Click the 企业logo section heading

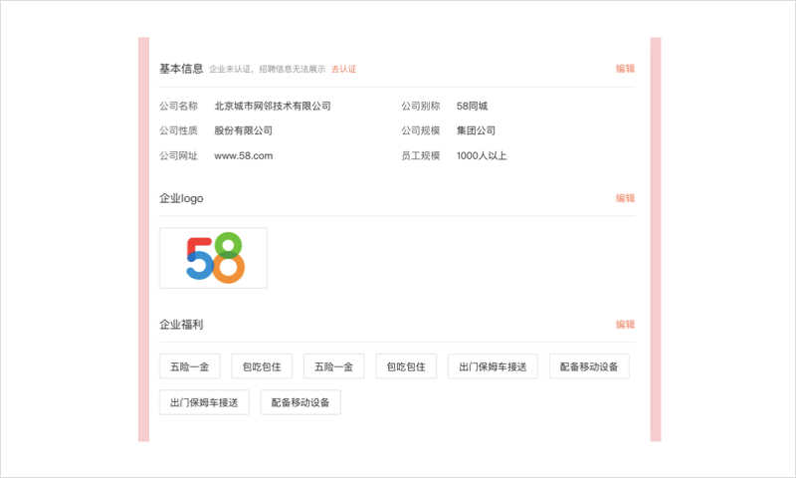tap(181, 198)
